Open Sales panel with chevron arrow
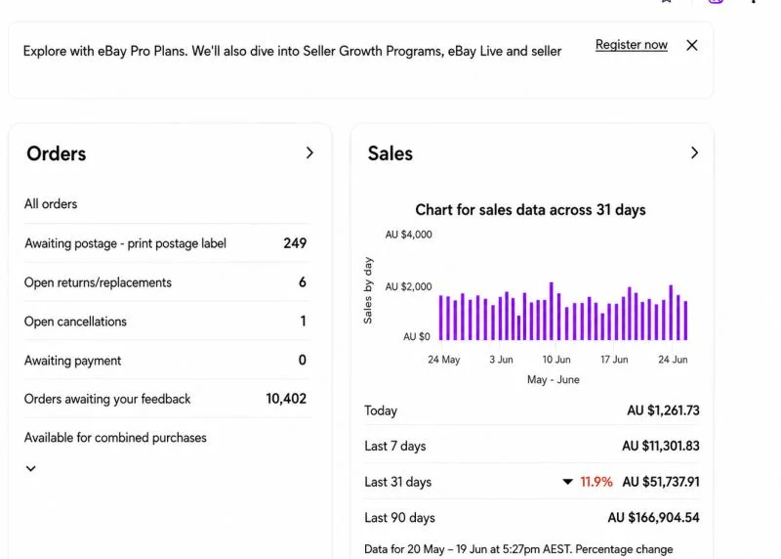Image resolution: width=781 pixels, height=559 pixels. 694,152
